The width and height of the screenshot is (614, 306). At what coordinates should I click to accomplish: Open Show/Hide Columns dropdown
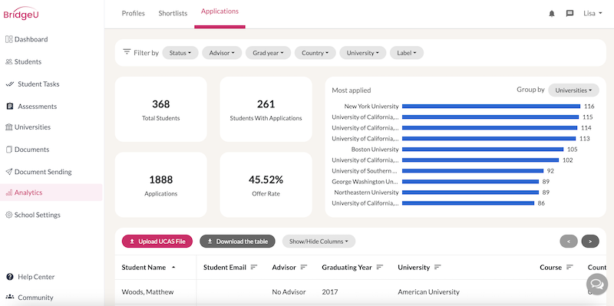(319, 242)
